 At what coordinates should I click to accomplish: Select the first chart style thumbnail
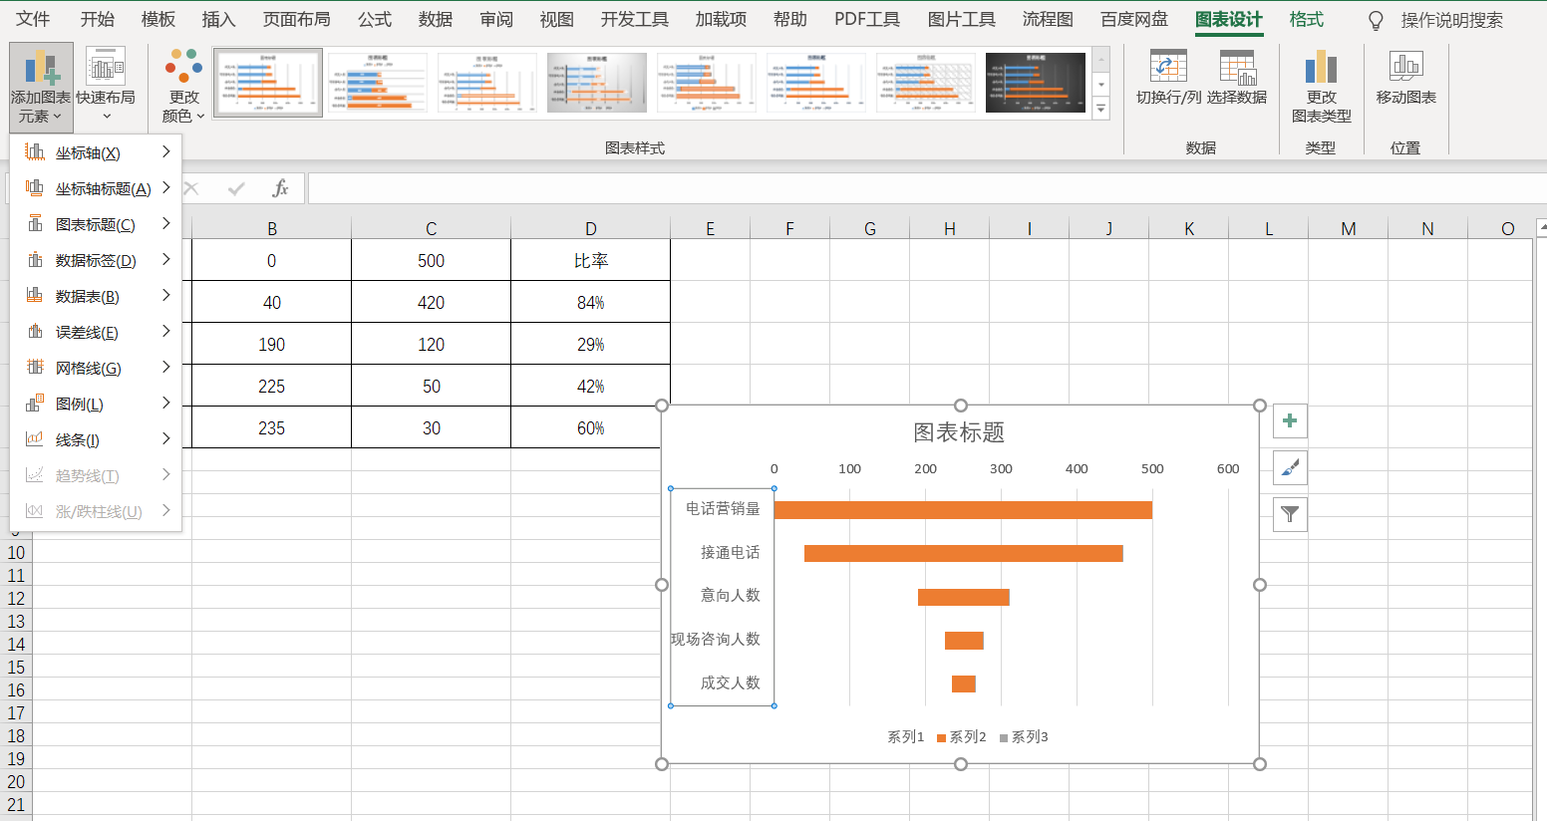coord(268,83)
